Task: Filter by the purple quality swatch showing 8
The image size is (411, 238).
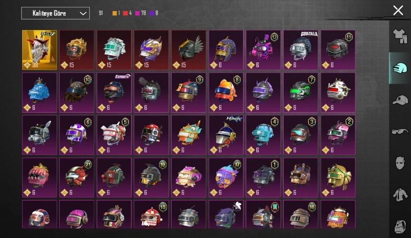Action: 152,13
